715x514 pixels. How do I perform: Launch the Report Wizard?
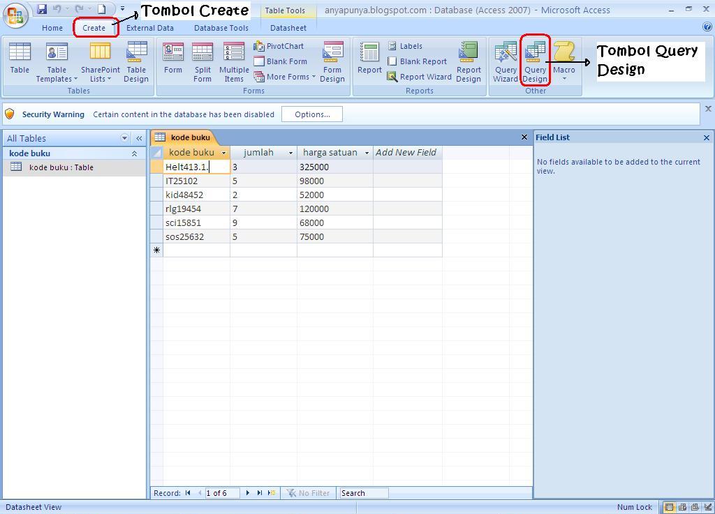pos(419,77)
